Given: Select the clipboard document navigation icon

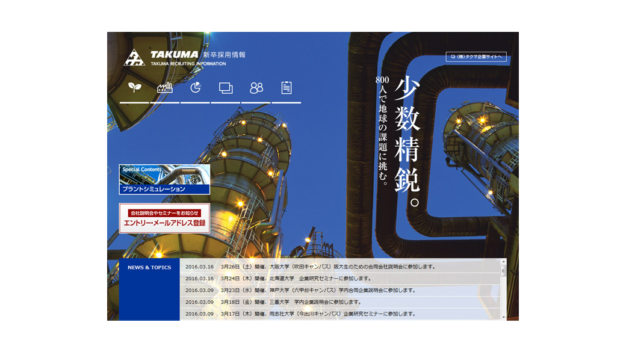Looking at the screenshot, I should click(287, 88).
